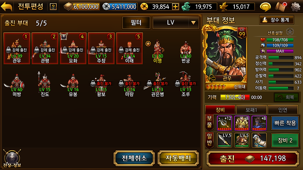
Task: Expand the LV sort dropdown
Action: coord(175,23)
